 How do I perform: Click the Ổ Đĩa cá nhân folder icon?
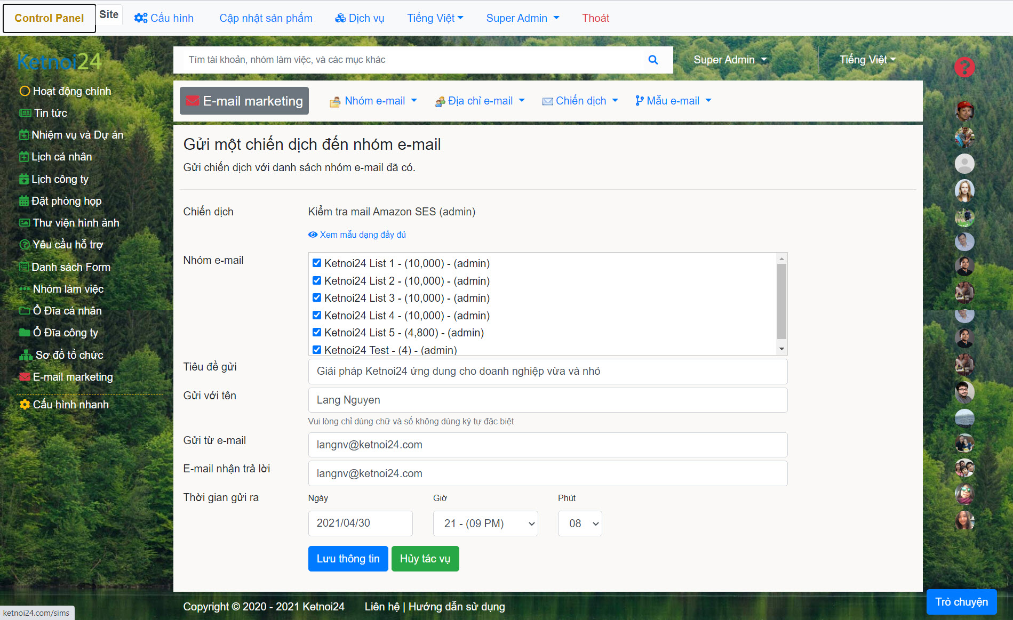(x=25, y=311)
